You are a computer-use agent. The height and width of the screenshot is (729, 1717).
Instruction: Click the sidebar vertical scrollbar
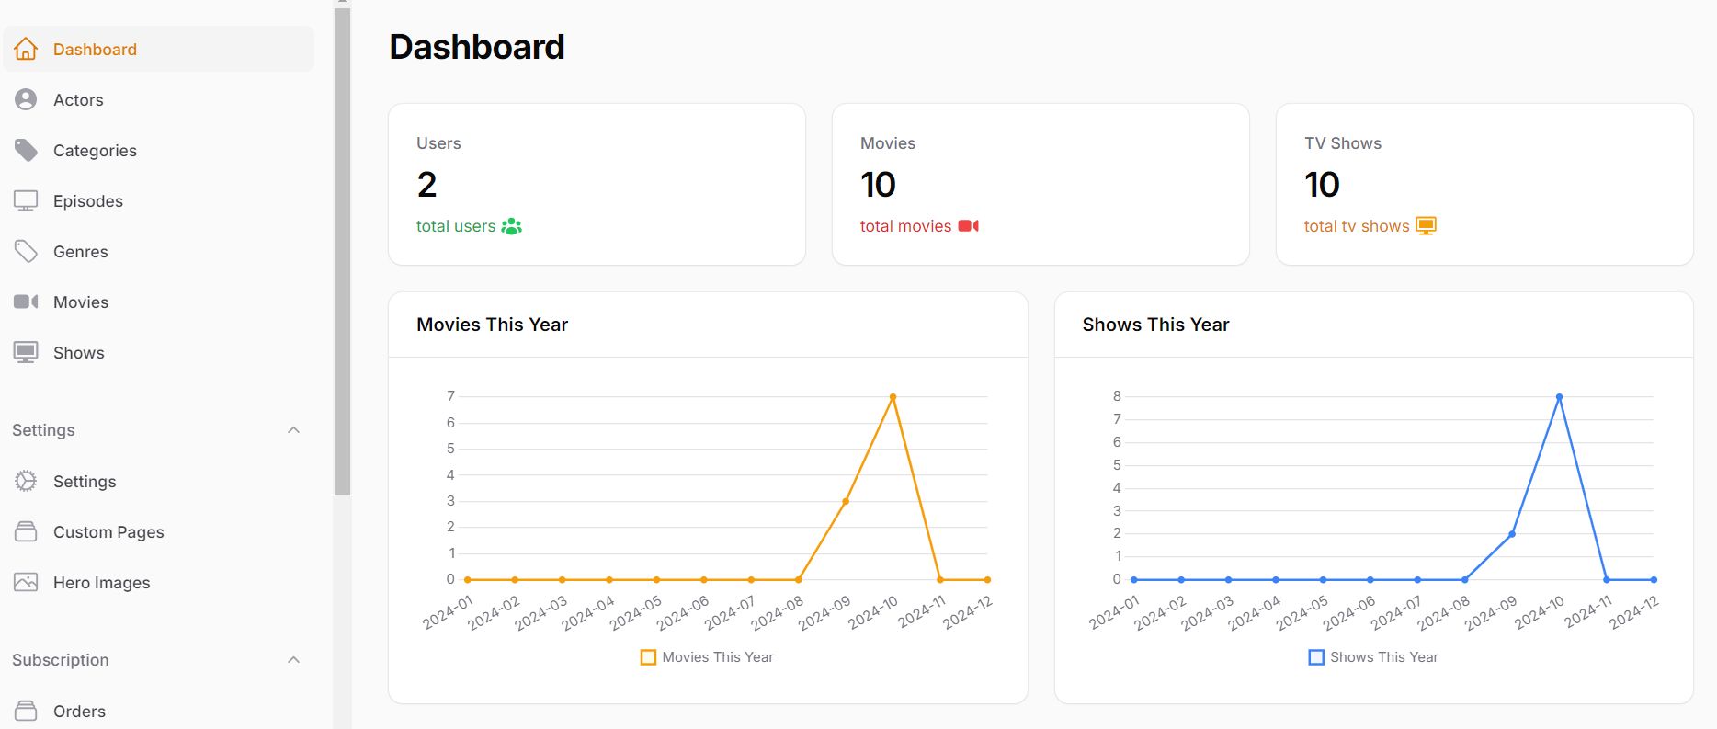tap(342, 248)
